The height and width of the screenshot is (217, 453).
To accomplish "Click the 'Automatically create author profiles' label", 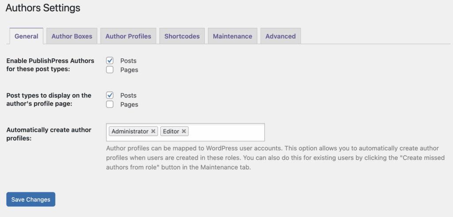I will tap(49, 134).
